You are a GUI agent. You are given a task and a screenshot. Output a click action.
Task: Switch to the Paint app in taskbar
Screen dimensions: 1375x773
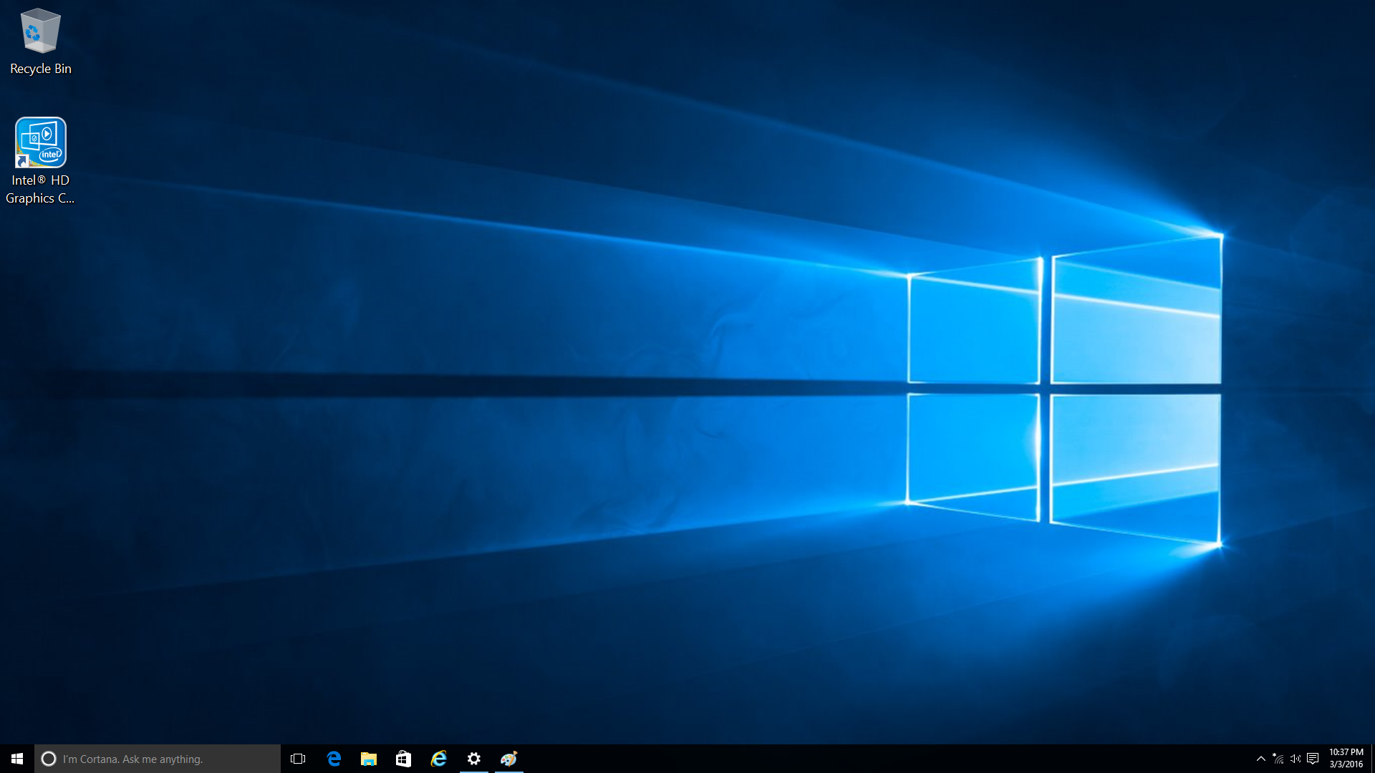tap(509, 759)
